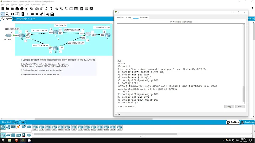Click the Packet Tracer taskbar icon
The height and width of the screenshot is (143, 255).
pos(23,140)
